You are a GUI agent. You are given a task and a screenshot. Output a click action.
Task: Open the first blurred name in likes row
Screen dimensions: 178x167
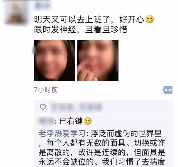(62, 107)
